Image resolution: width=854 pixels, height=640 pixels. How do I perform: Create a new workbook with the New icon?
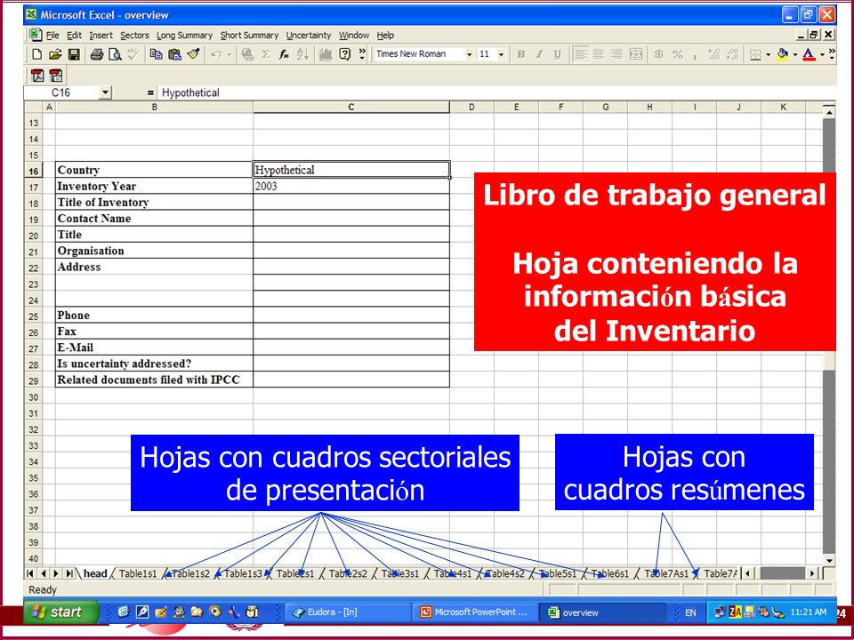pos(37,54)
